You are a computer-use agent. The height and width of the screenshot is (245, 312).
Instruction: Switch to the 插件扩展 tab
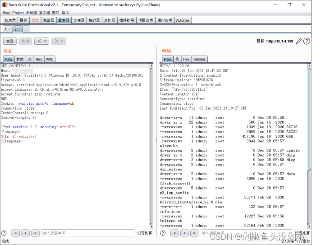pyautogui.click(x=127, y=20)
